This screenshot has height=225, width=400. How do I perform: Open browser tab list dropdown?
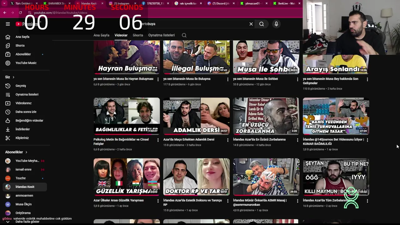[4, 3]
